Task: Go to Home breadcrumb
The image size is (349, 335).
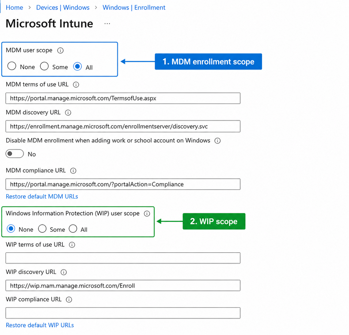Action: point(14,8)
